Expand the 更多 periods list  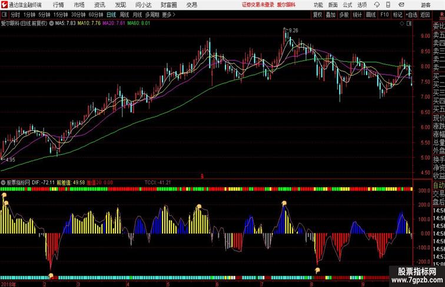click(x=168, y=15)
